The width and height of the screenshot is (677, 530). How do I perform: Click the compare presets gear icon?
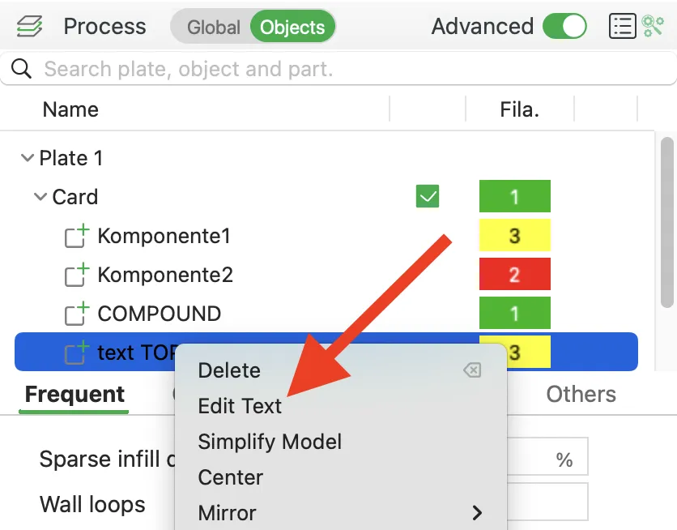click(x=653, y=27)
